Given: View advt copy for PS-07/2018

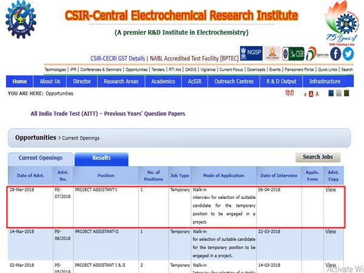Looking at the screenshot, I should [331, 190].
